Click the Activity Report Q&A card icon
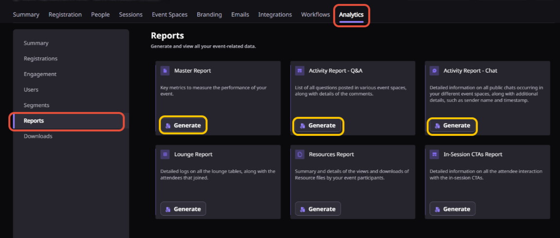 click(299, 71)
